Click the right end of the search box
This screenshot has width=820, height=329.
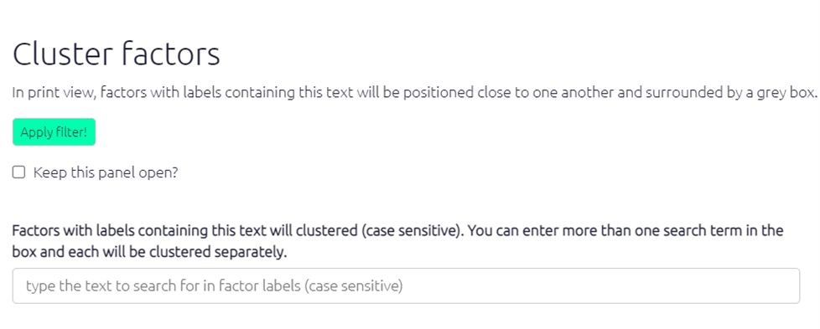[x=785, y=286]
